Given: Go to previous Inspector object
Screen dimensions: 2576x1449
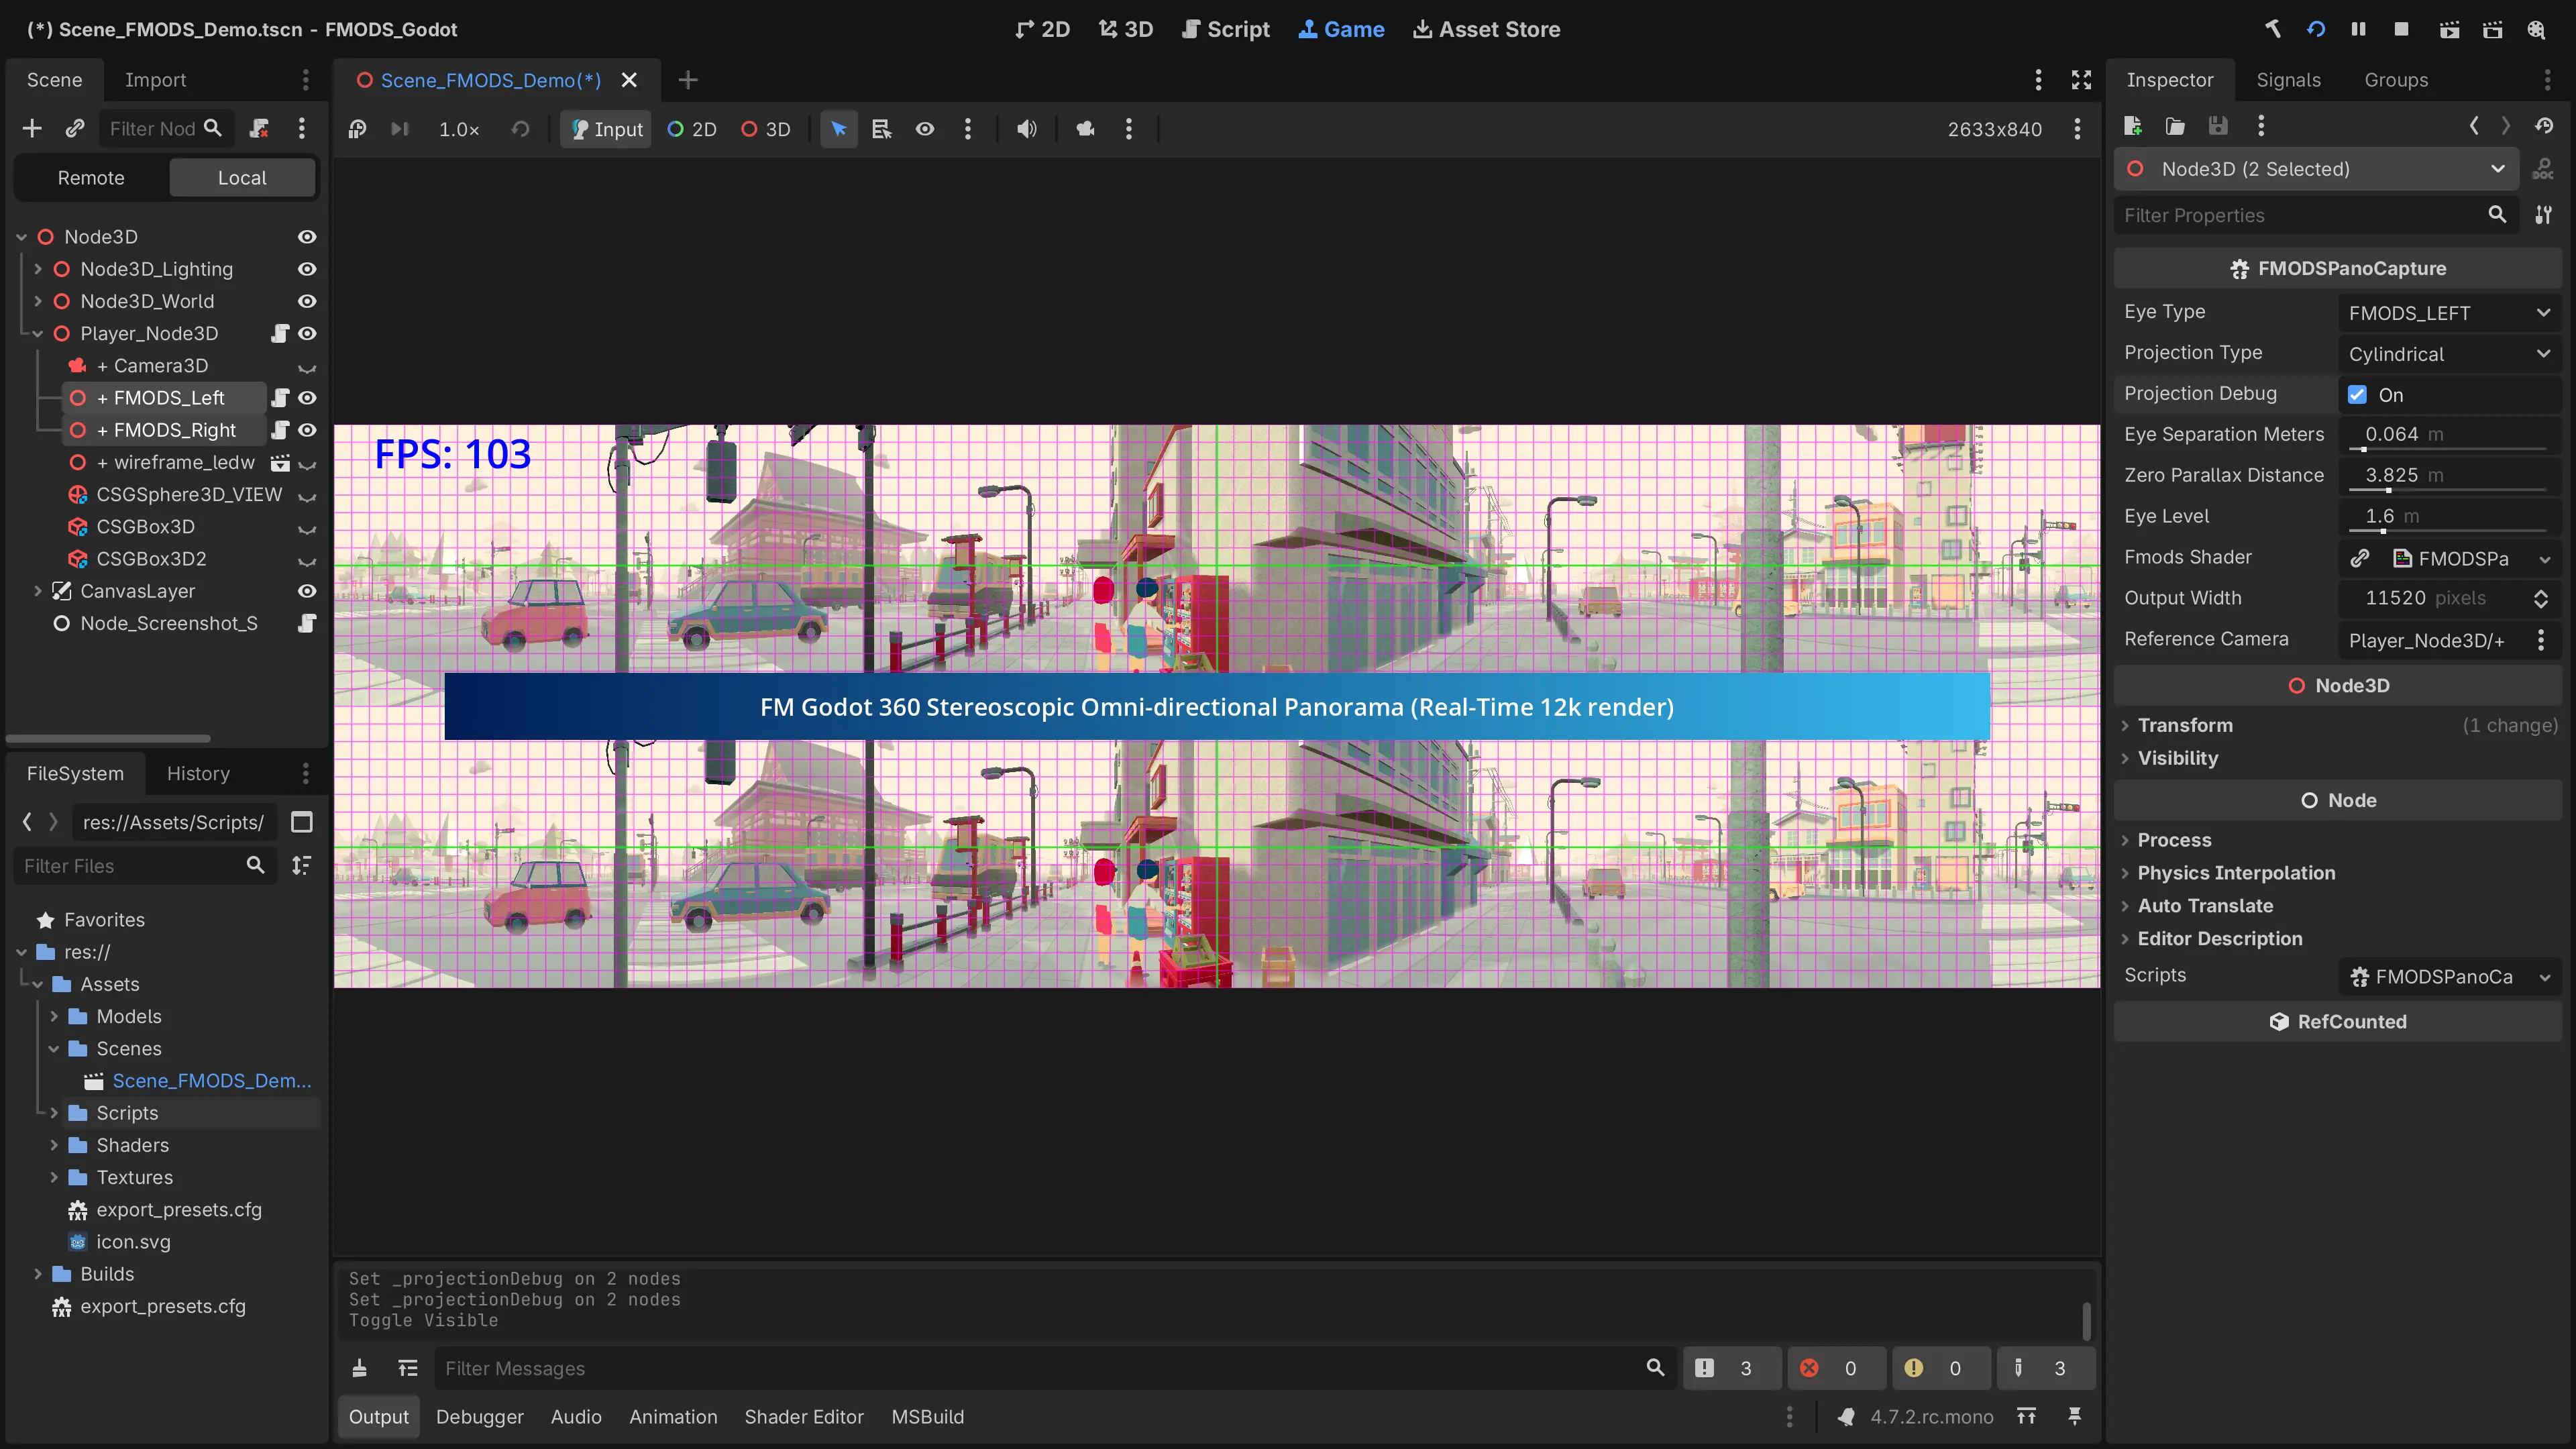Looking at the screenshot, I should coord(2473,126).
